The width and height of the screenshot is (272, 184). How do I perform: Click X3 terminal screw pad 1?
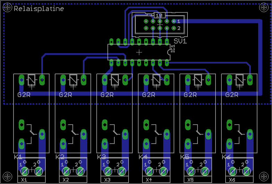coord(108,172)
